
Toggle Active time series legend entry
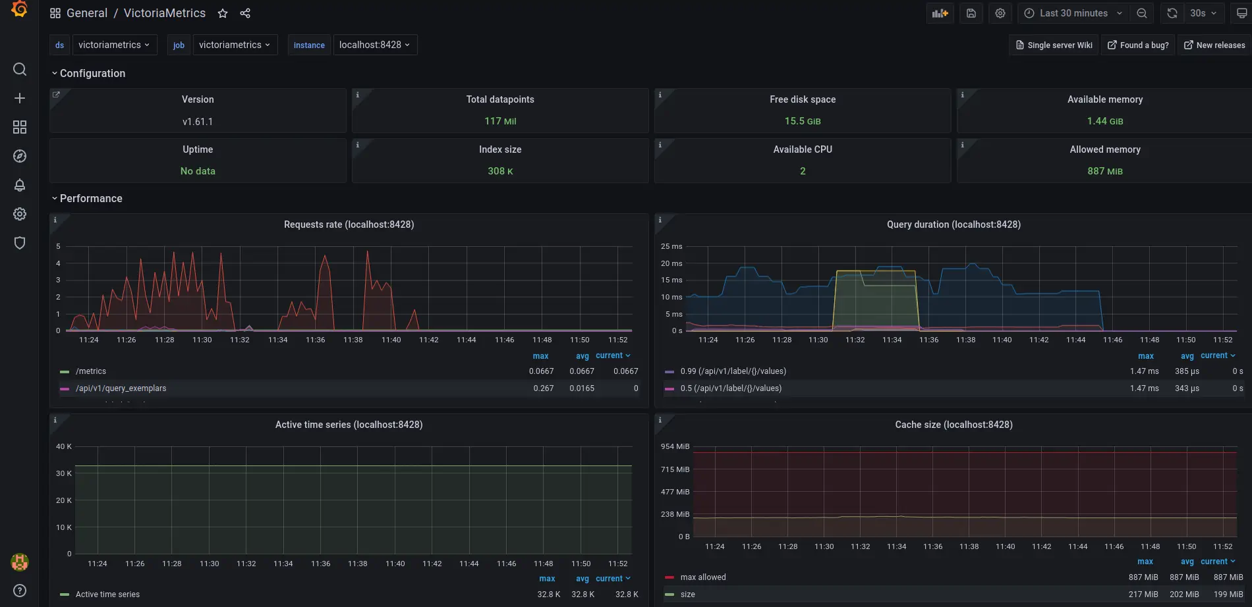(x=107, y=594)
